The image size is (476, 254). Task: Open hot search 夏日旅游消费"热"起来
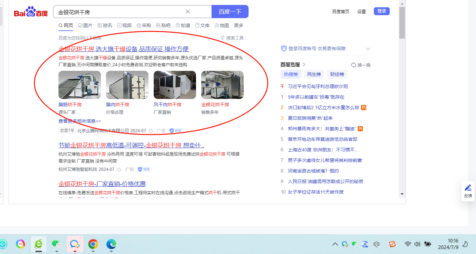pos(310,118)
